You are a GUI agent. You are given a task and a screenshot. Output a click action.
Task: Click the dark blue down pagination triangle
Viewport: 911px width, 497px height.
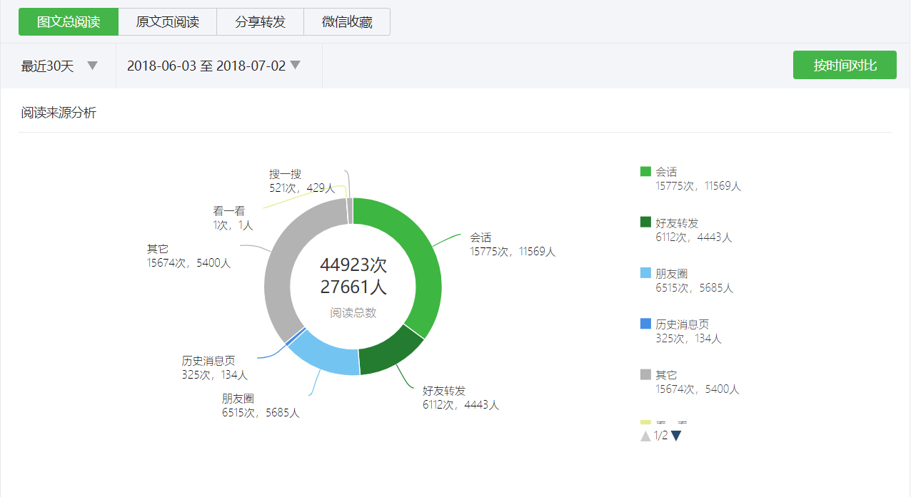tap(675, 434)
